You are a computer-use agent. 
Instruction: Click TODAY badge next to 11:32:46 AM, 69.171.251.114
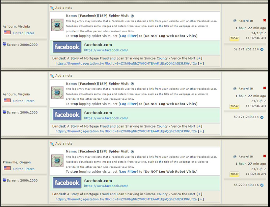pyautogui.click(x=235, y=38)
